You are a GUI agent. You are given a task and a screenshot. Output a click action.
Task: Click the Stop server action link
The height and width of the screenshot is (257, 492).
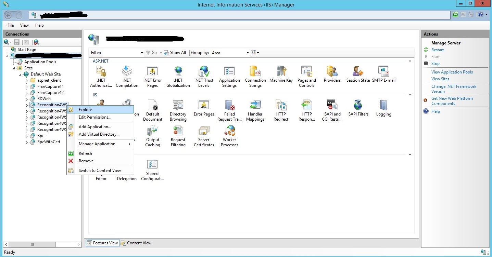pos(436,64)
